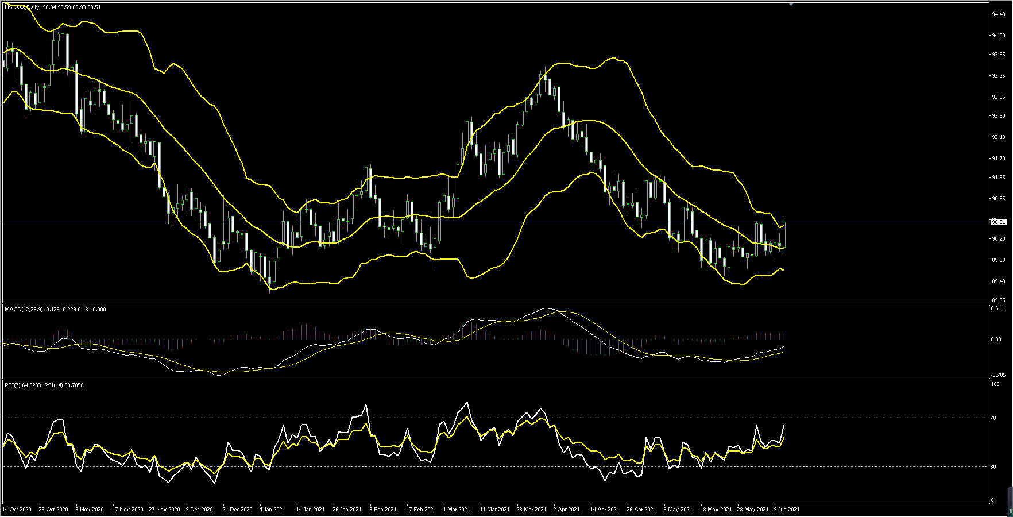Click the 14 Jan 2021 date label

(311, 510)
